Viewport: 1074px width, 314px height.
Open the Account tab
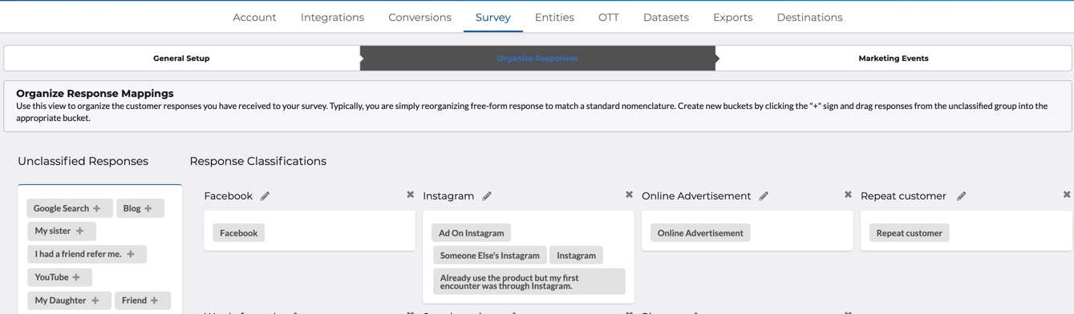click(254, 17)
